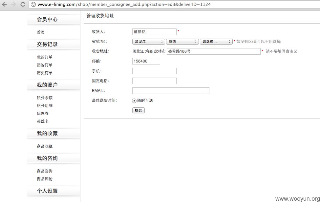Click the address field 盛希路188号

pos(213,51)
